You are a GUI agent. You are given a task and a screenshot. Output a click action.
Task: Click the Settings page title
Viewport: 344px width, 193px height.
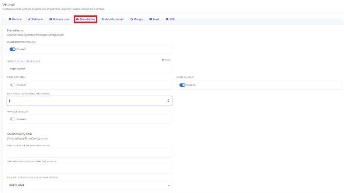pyautogui.click(x=8, y=4)
